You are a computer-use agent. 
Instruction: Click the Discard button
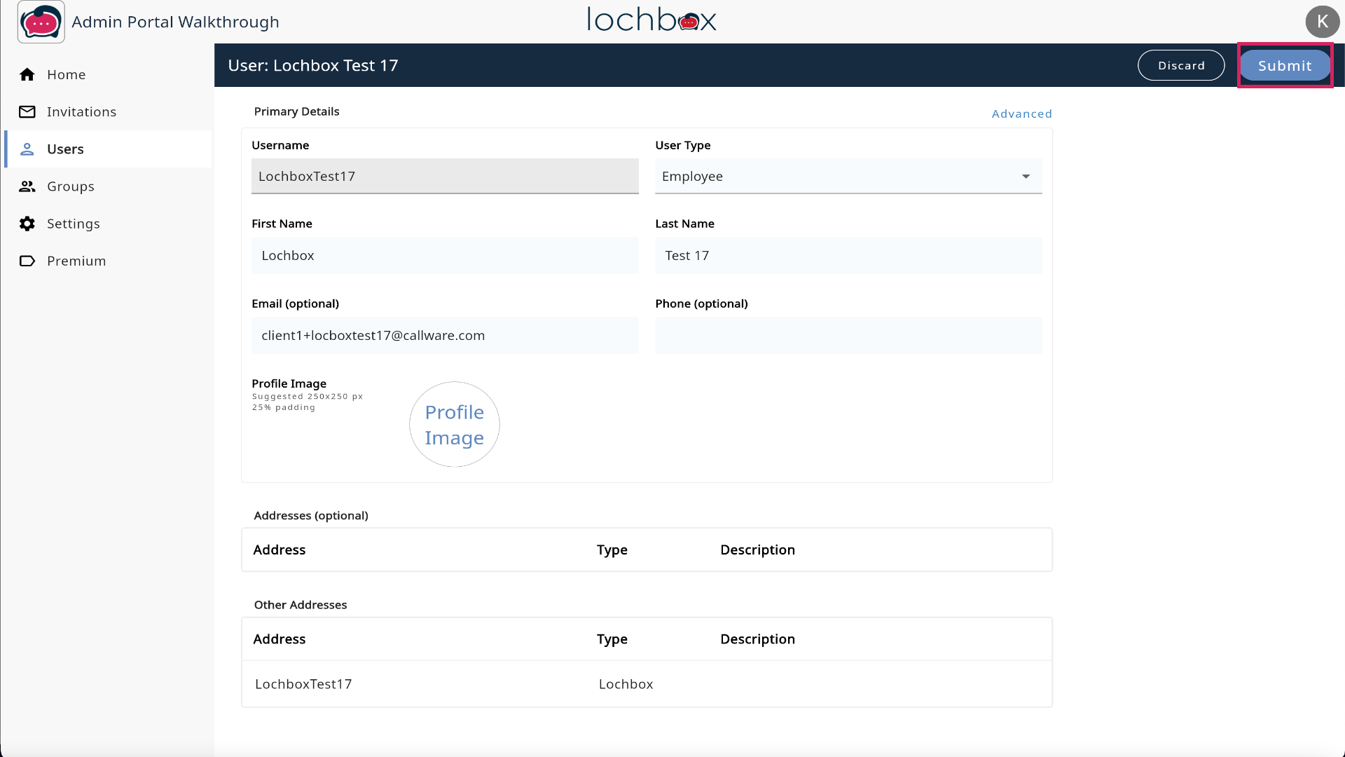(x=1180, y=66)
